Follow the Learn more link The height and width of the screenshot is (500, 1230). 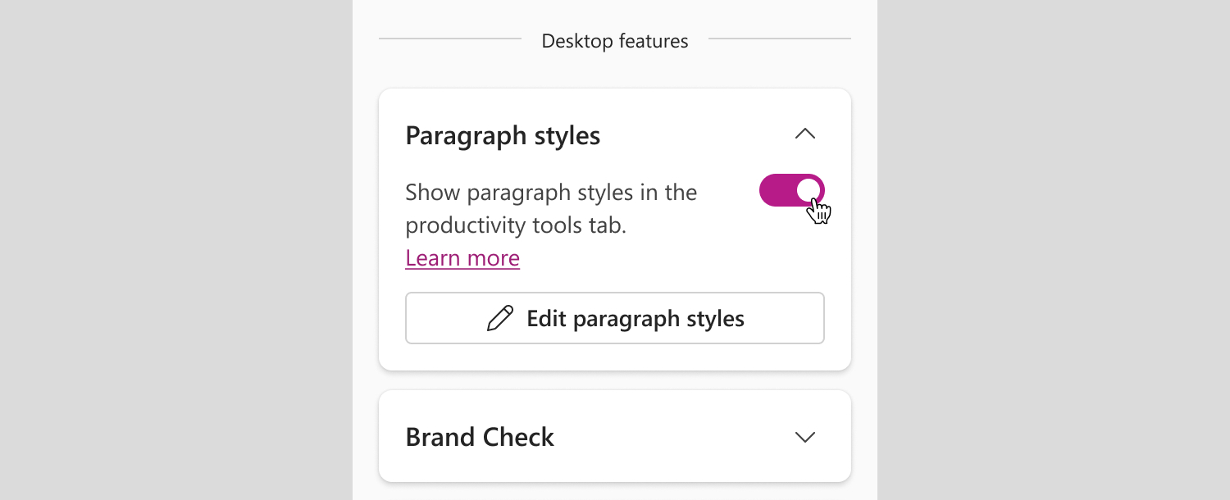pyautogui.click(x=462, y=258)
